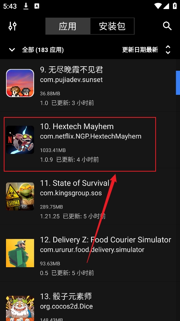Toggle sort direction up-down arrows
Image resolution: width=180 pixels, height=321 pixels.
(168, 50)
